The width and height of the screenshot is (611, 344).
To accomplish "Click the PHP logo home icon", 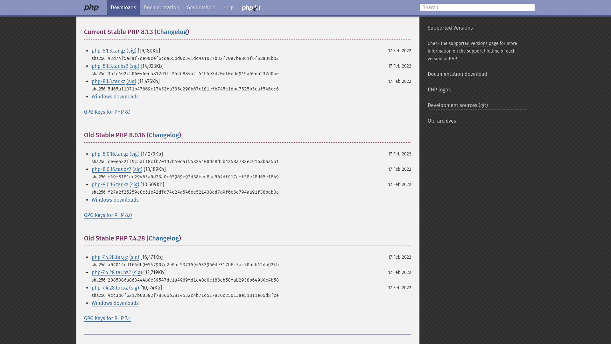I will coord(91,8).
